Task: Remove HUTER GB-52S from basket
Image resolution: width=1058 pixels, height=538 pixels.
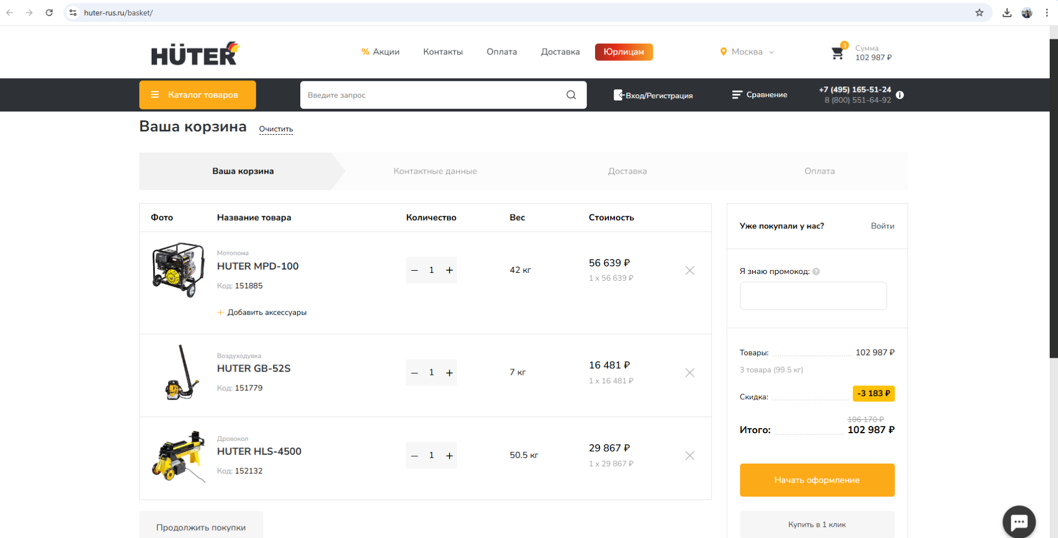Action: 690,373
